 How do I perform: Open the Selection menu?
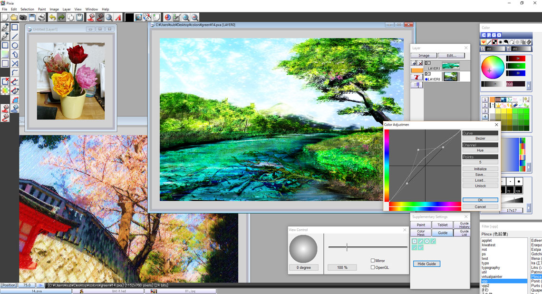[27, 9]
